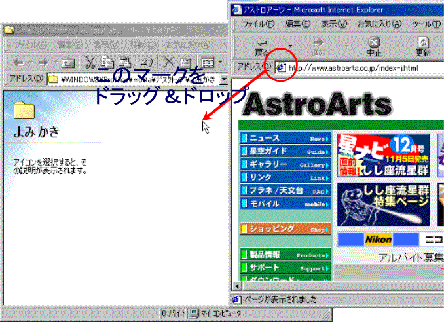Click 星空ガイド Guide link on AstroArts page
Image resolution: width=444 pixels, height=322 pixels.
point(286,151)
